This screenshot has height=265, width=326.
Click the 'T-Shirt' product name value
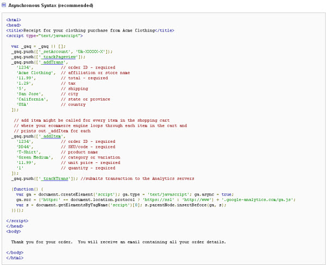point(28,152)
